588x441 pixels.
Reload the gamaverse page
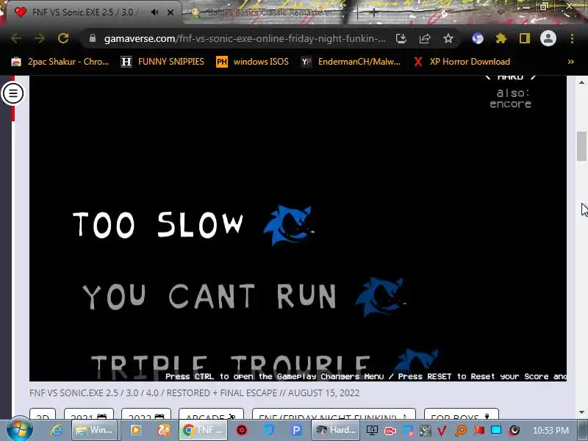63,38
